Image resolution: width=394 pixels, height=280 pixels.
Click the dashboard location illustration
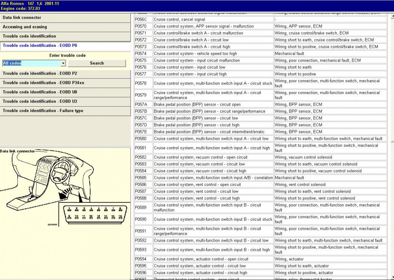coord(48,180)
